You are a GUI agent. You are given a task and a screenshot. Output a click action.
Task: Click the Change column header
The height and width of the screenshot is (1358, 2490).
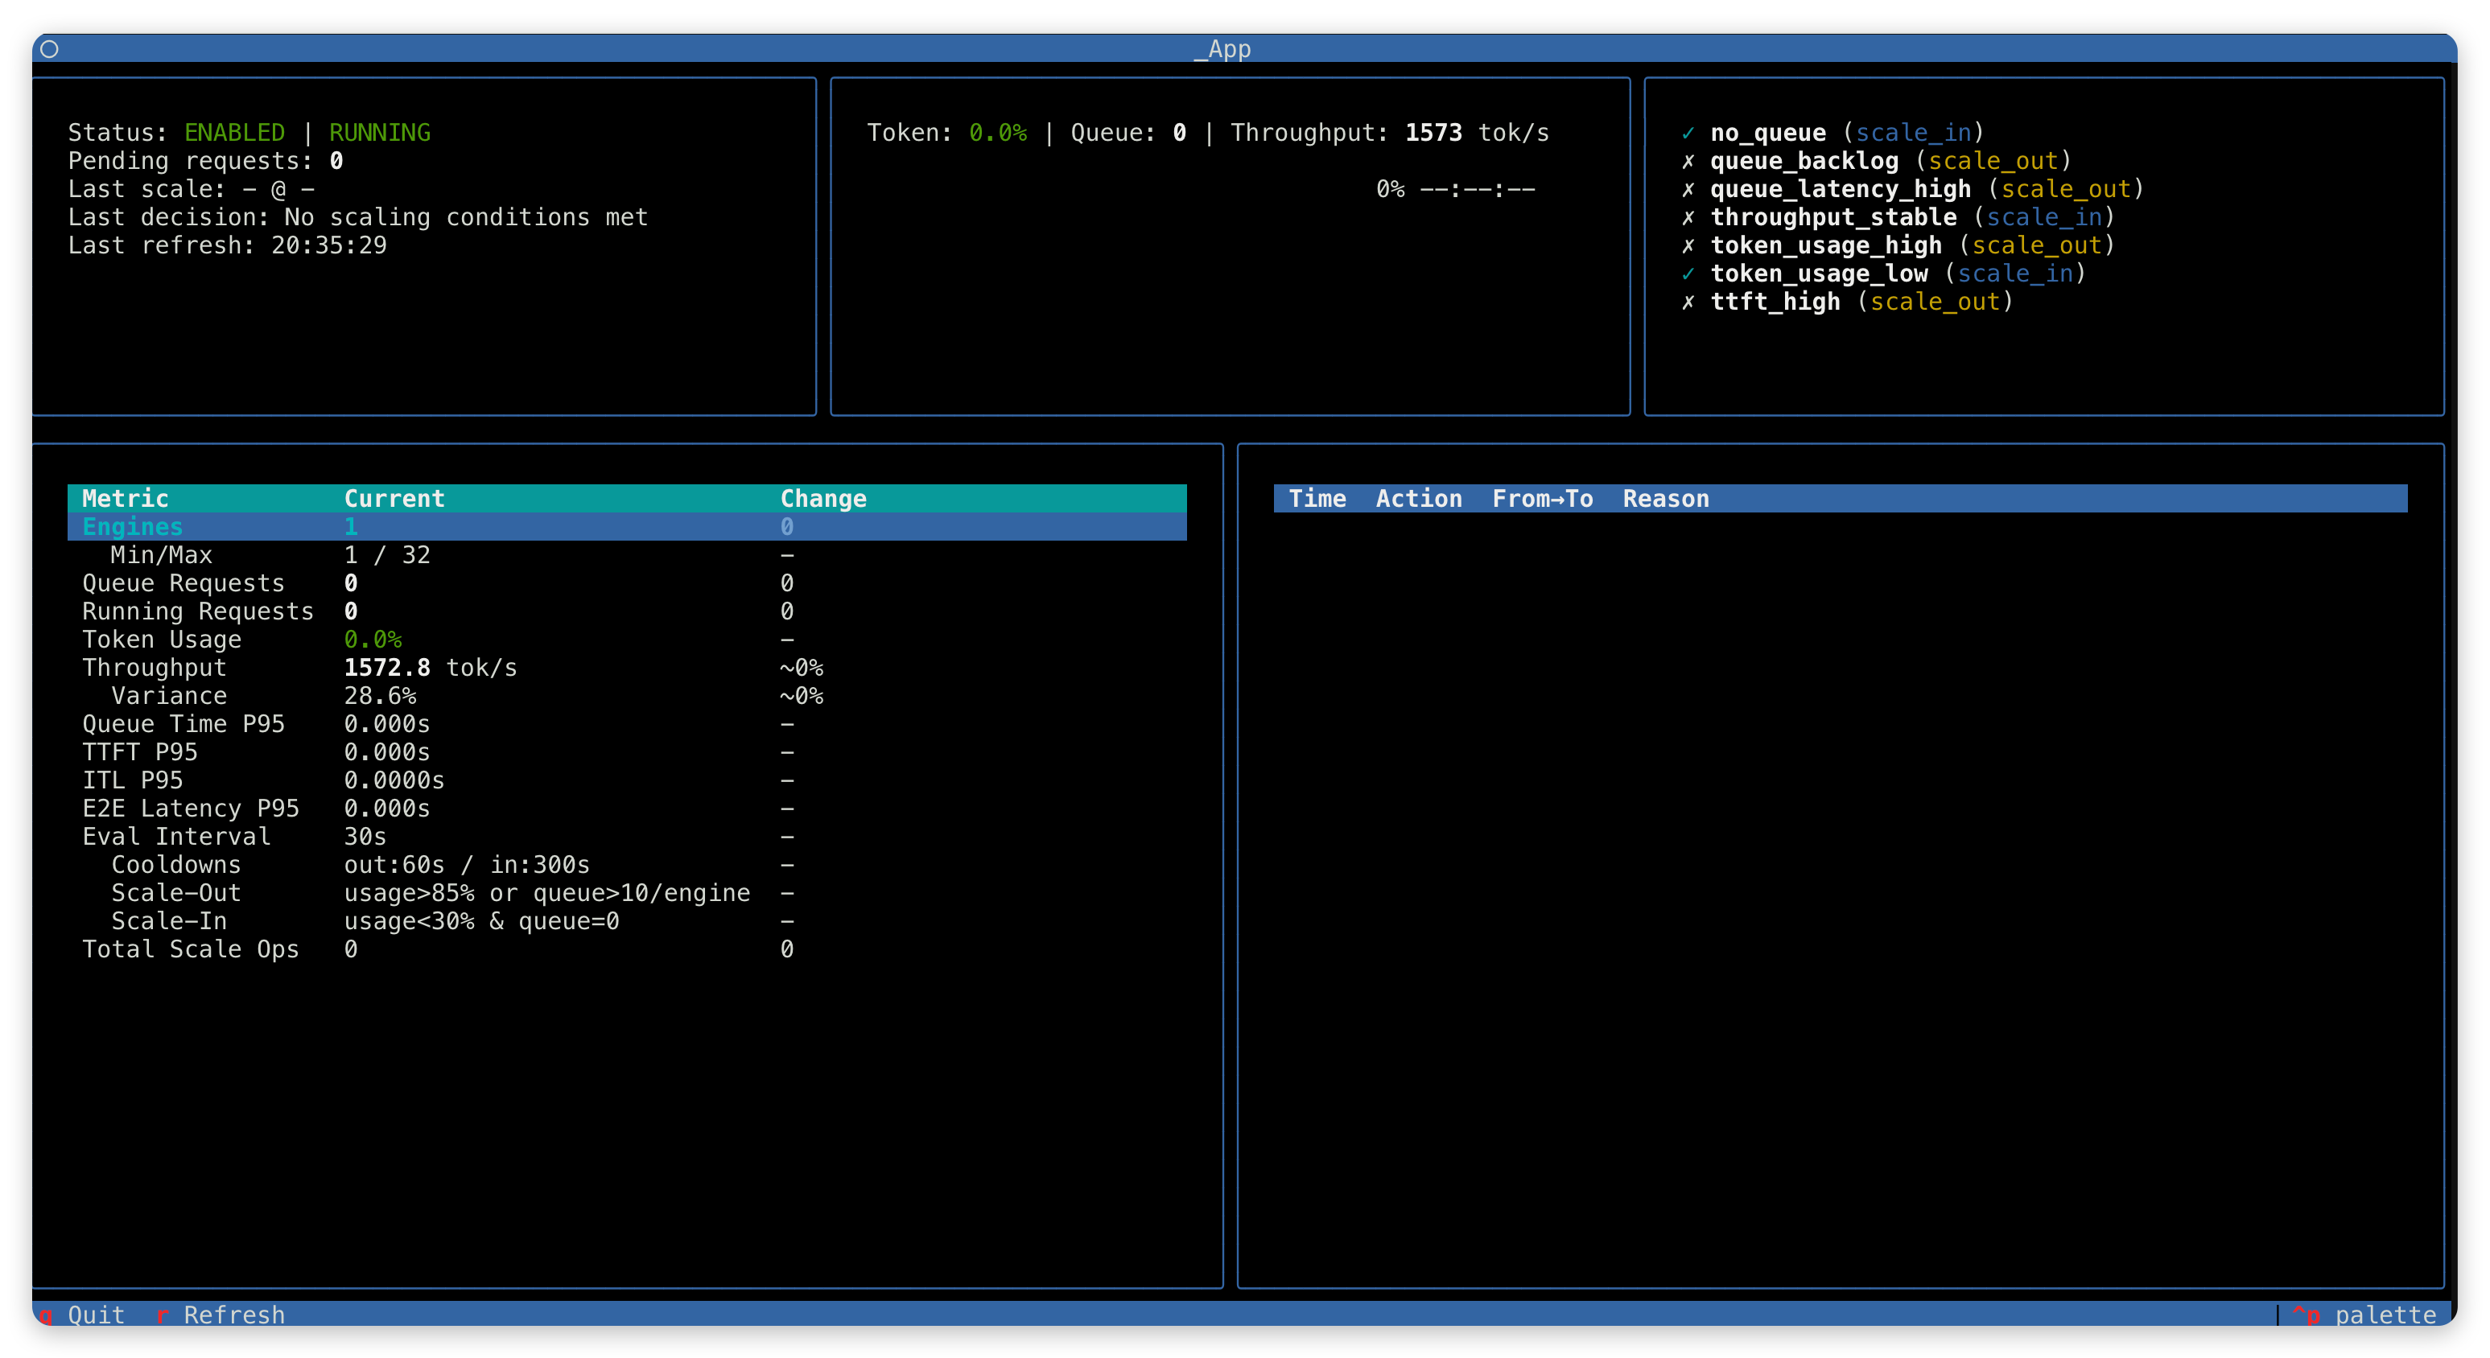(x=823, y=498)
